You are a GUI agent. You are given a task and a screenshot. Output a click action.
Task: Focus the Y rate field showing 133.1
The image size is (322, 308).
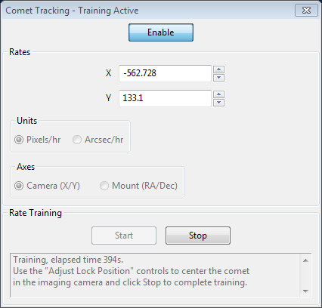coord(165,98)
